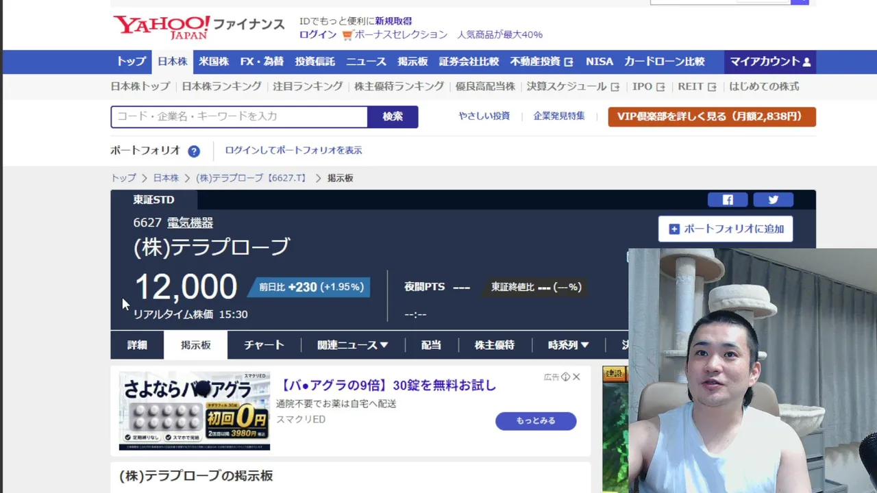877x493 pixels.
Task: Click the 新規取得 link
Action: pos(393,21)
